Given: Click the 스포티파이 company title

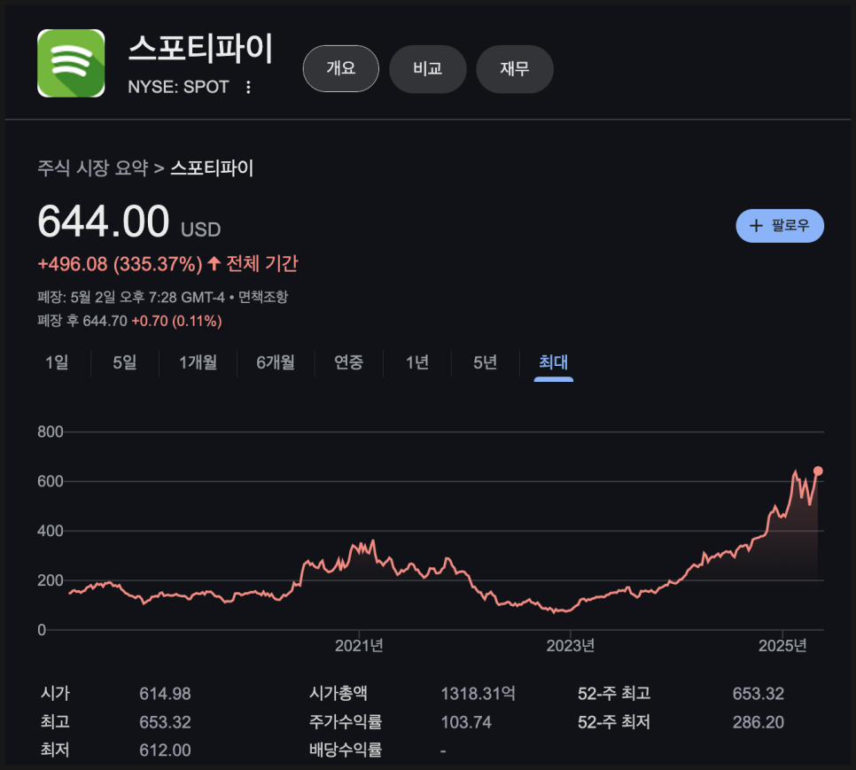Looking at the screenshot, I should click(x=200, y=48).
